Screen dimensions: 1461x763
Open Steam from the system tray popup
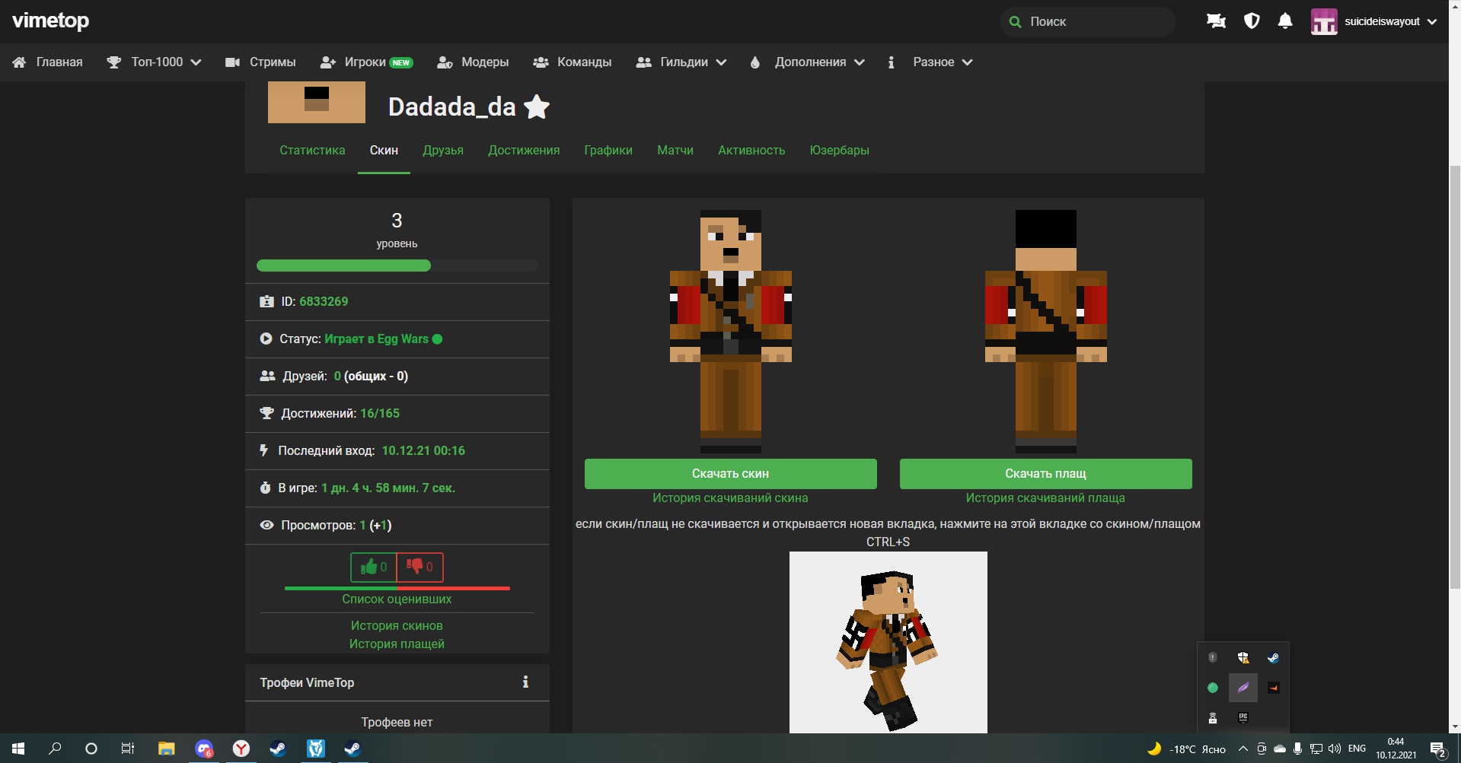(x=1273, y=658)
